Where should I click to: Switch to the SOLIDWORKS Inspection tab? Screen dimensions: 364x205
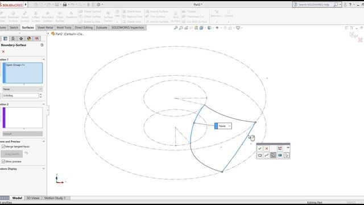tap(127, 27)
